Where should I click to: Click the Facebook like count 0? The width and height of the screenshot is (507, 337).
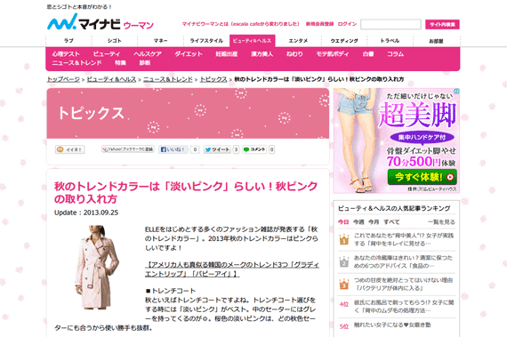point(195,149)
